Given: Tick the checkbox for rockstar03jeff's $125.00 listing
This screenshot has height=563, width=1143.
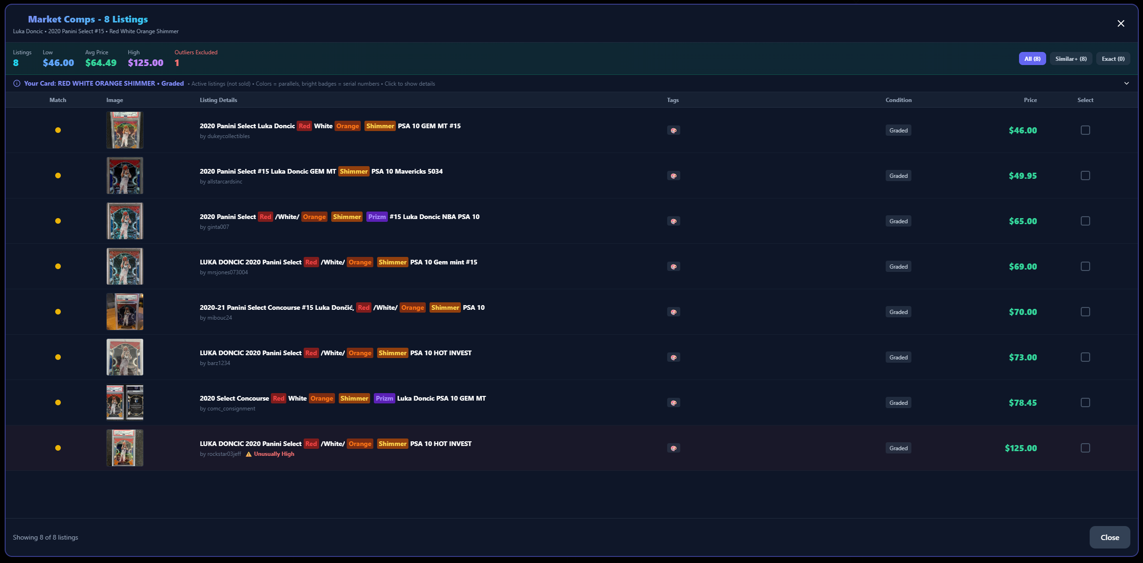Looking at the screenshot, I should (1085, 448).
